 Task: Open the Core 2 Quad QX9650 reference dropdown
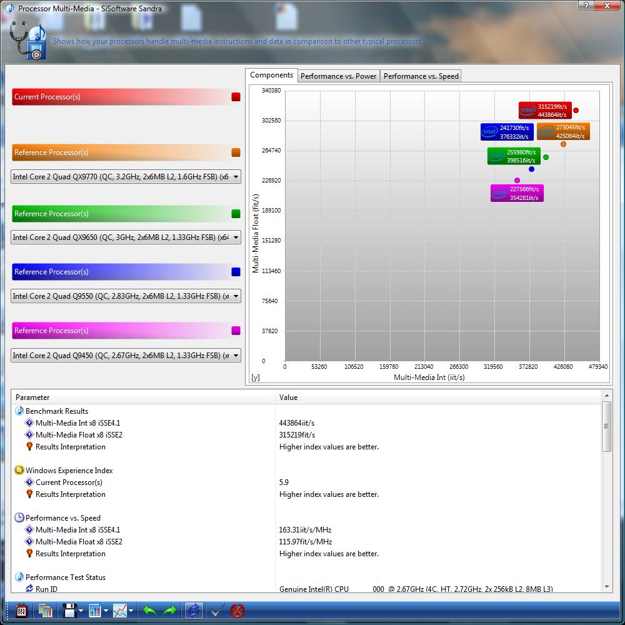point(126,237)
